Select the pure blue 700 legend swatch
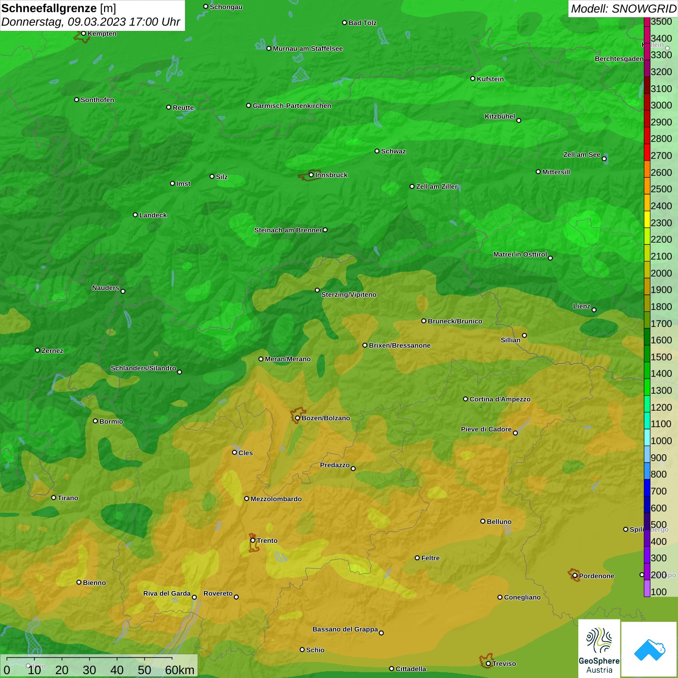The width and height of the screenshot is (678, 678). coord(647,488)
